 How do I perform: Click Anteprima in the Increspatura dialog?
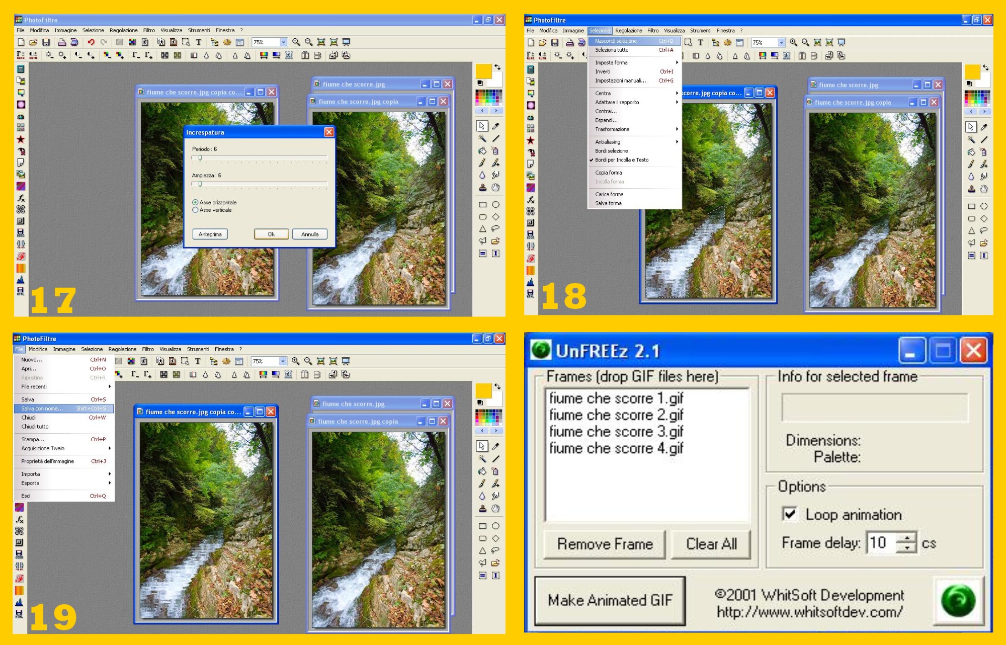click(210, 234)
